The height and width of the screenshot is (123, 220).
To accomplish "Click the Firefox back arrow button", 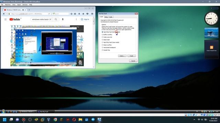I will coord(4,14).
